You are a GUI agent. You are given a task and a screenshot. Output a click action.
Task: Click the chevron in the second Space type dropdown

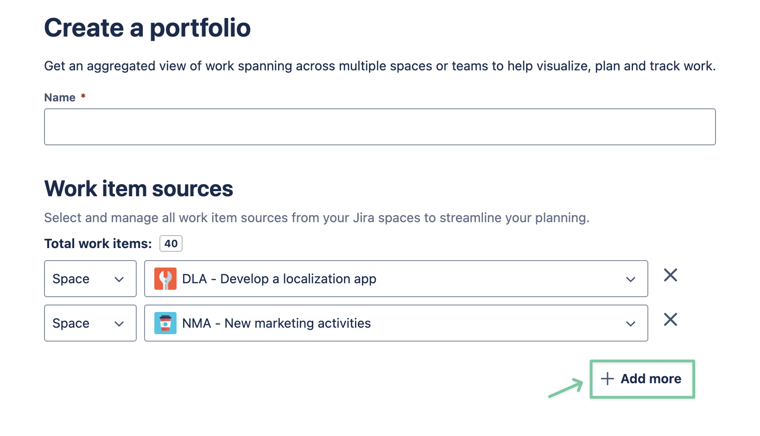click(119, 324)
